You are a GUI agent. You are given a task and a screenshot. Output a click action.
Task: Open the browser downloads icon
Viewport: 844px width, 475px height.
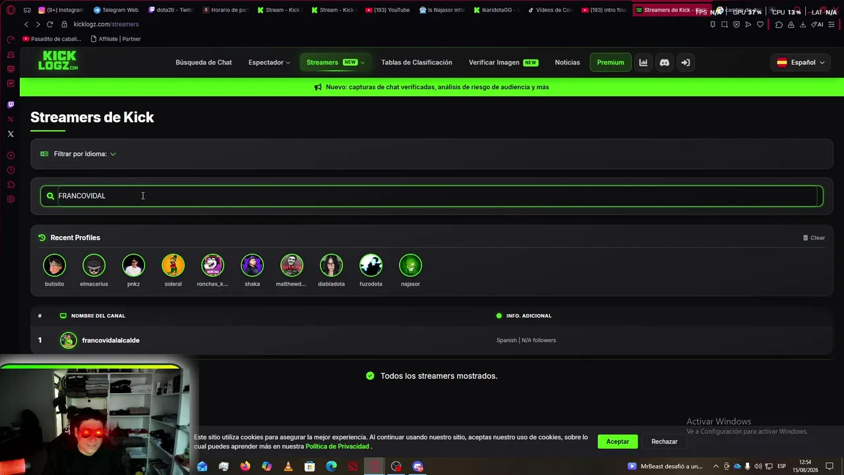click(802, 24)
